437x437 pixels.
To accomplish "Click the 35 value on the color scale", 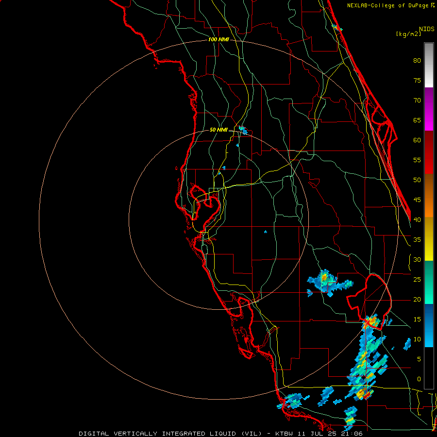I will point(417,240).
